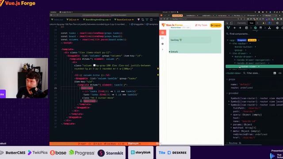The width and height of the screenshot is (283, 159).
Task: Click the DevTools inspector pages icon
Action: [247, 28]
